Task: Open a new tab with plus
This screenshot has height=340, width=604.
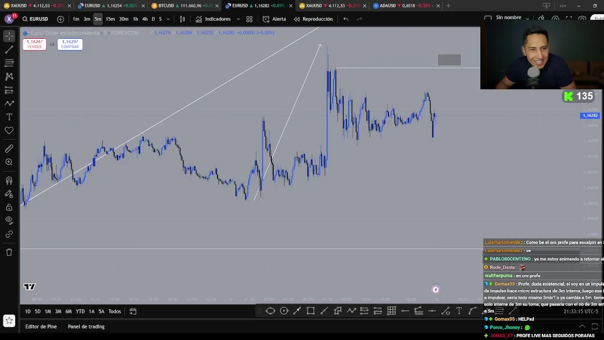Action: point(448,6)
